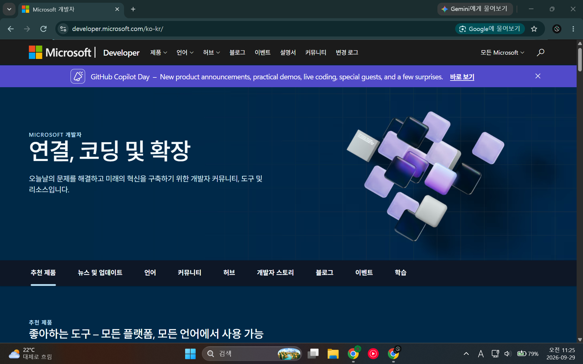
Task: Select the 블로그 section tab
Action: click(x=325, y=273)
